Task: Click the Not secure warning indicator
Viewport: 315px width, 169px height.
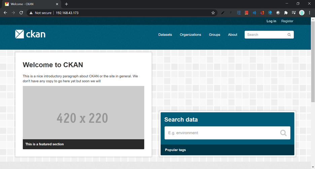Action: coord(41,13)
